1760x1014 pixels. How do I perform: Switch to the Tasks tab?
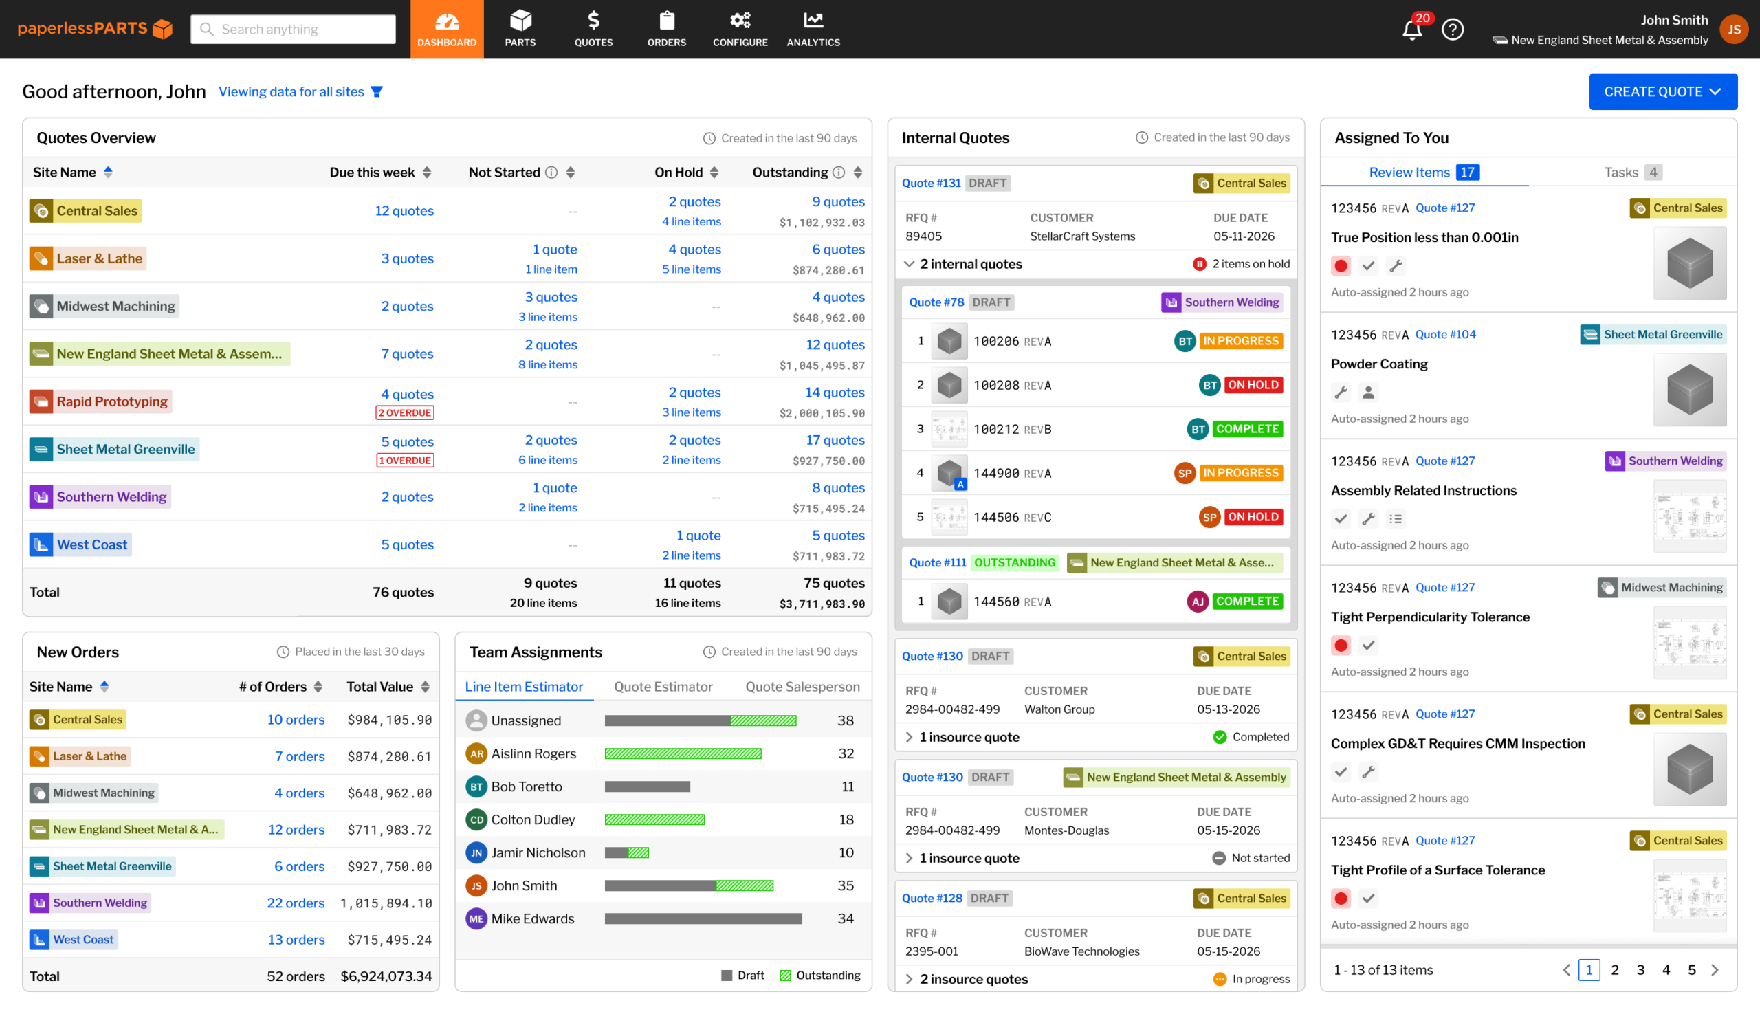click(1633, 172)
